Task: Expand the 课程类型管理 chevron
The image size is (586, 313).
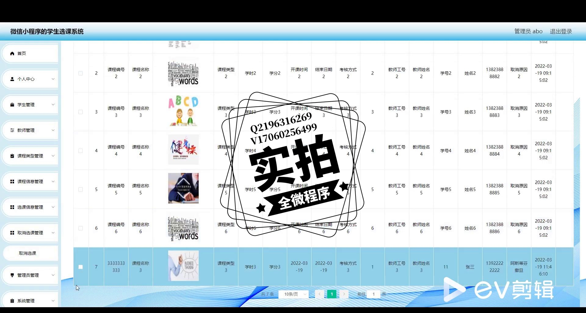Action: (x=53, y=156)
